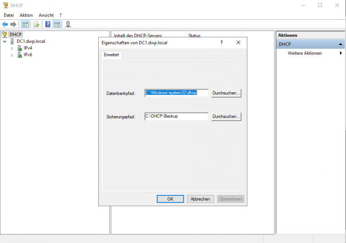Open the Ansicht menu
This screenshot has width=346, height=243.
click(x=46, y=15)
